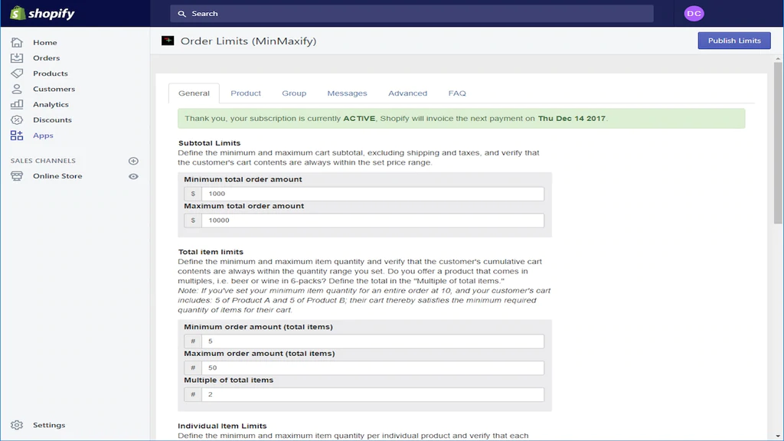Switch to the Product tab

246,93
